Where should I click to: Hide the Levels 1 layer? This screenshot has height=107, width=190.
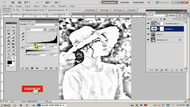coord(148,29)
